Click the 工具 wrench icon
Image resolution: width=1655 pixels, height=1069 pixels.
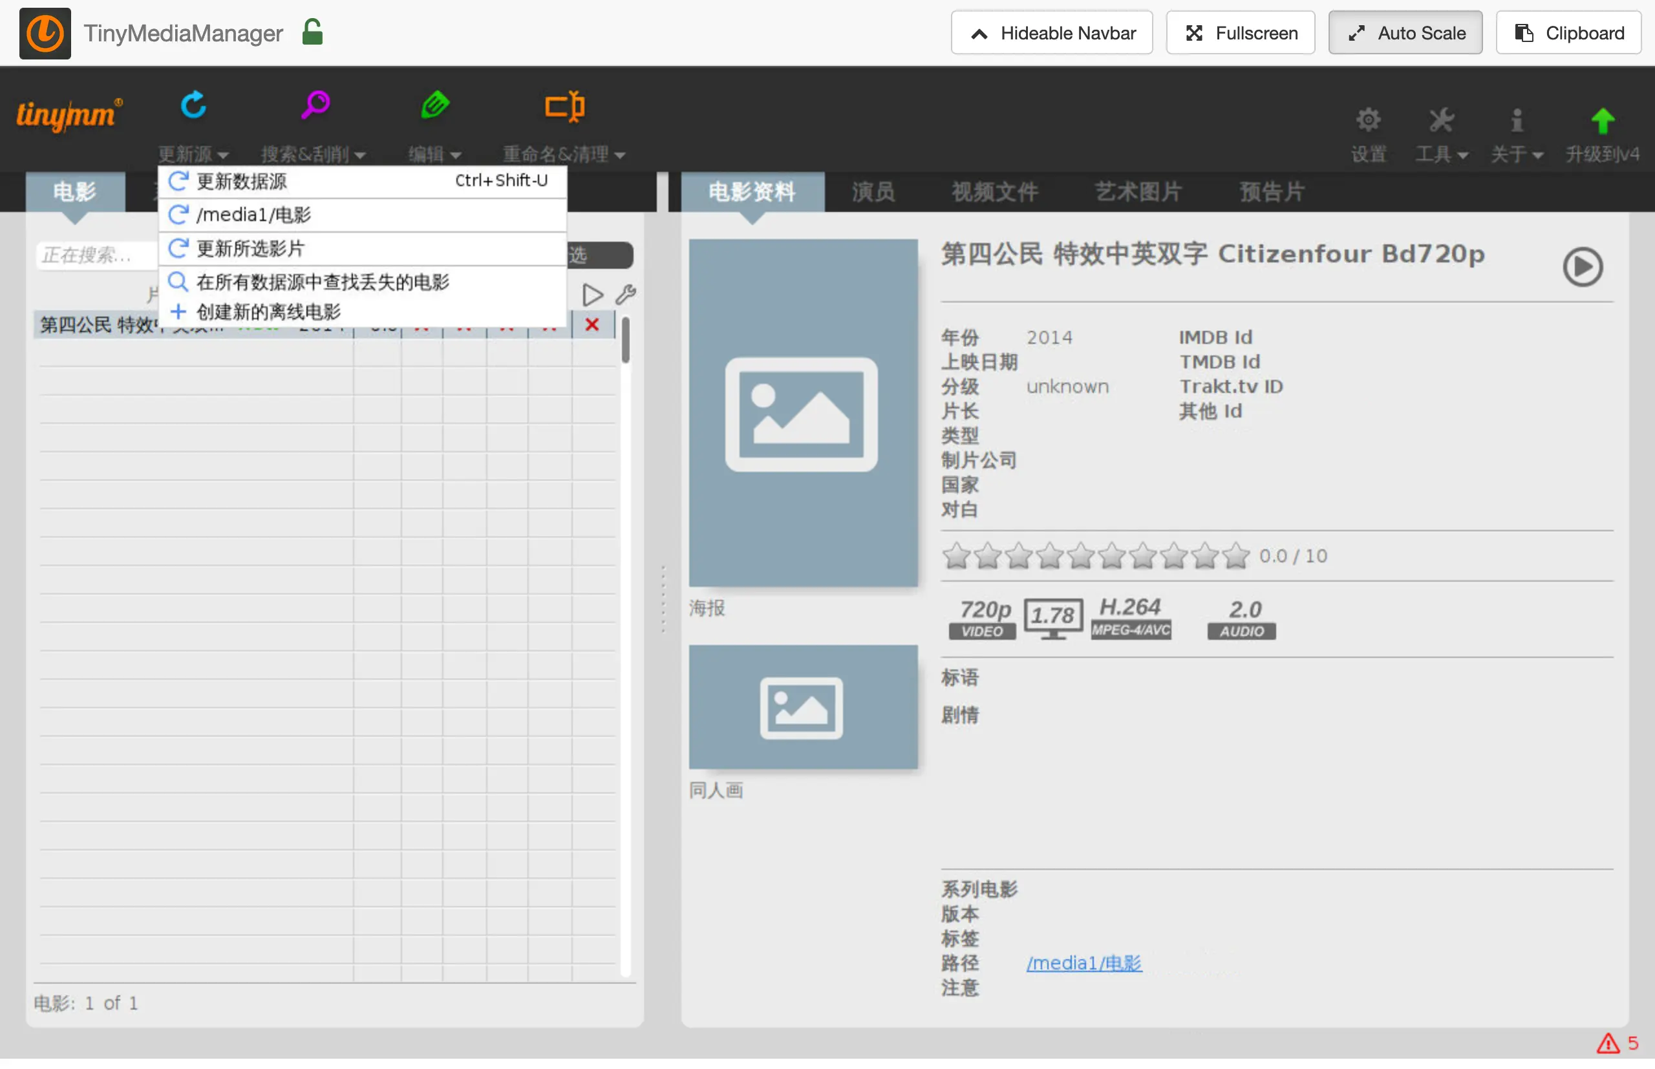(x=1441, y=120)
